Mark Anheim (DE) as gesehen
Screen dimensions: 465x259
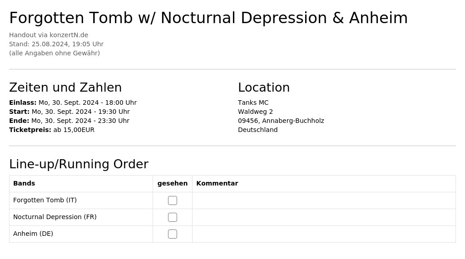(172, 234)
